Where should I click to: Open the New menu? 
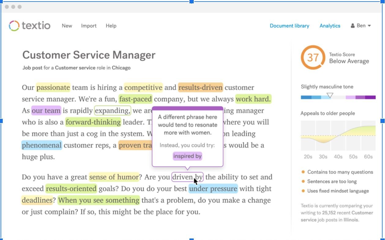[67, 26]
